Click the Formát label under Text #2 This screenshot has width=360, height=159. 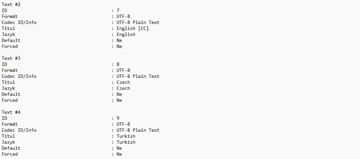coord(10,16)
